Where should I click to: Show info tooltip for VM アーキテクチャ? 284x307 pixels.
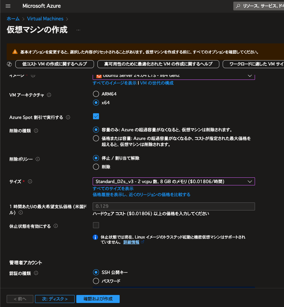point(49,95)
